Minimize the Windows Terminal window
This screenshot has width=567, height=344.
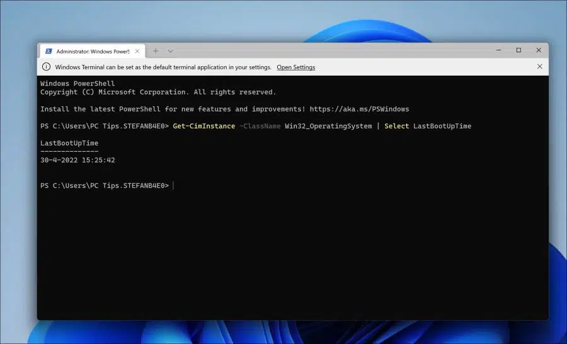coord(499,50)
